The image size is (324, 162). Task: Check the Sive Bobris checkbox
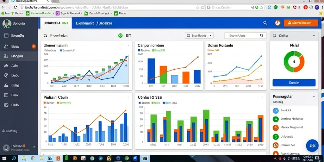[x=188, y=35]
